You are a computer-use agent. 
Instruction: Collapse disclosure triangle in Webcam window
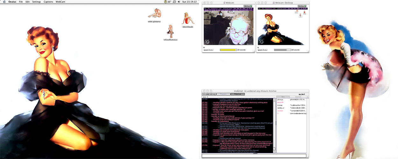204,48
